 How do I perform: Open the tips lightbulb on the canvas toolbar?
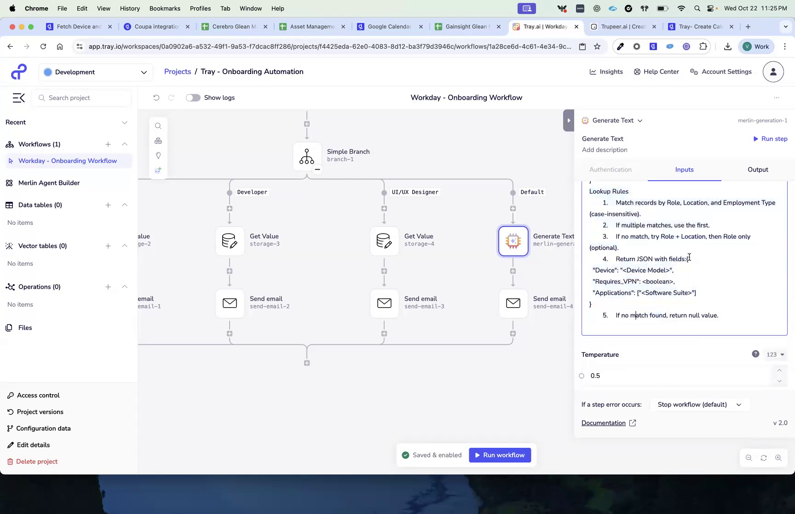158,155
